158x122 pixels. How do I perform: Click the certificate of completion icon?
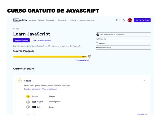98,35
